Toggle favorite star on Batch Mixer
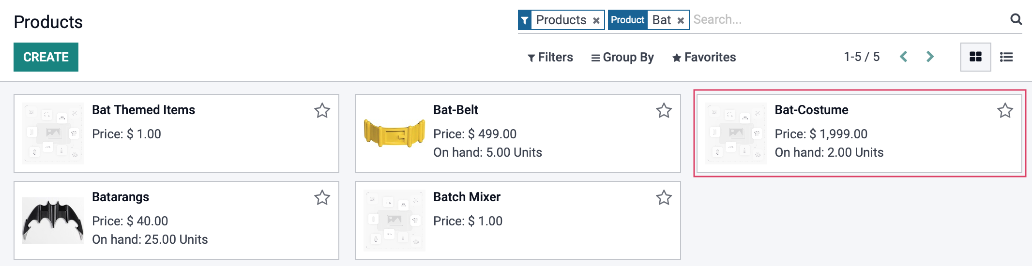Screen dimensions: 1032x266 pos(664,198)
